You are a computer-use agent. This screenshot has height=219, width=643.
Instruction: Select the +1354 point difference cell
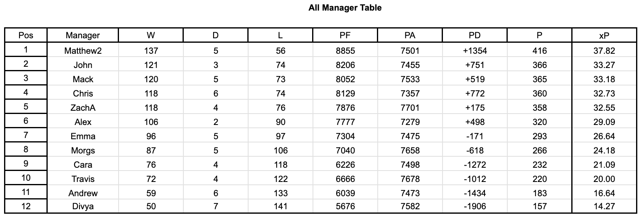tap(475, 51)
